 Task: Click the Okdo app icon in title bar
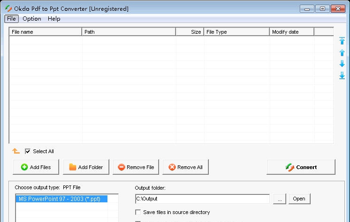(x=8, y=8)
